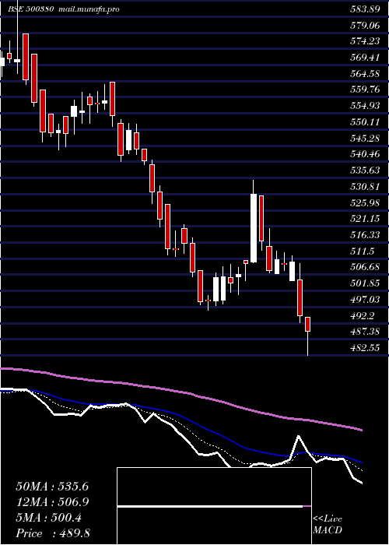The image size is (389, 545).
Task: Click the Price : 489.8 readout
Action: 53,533
